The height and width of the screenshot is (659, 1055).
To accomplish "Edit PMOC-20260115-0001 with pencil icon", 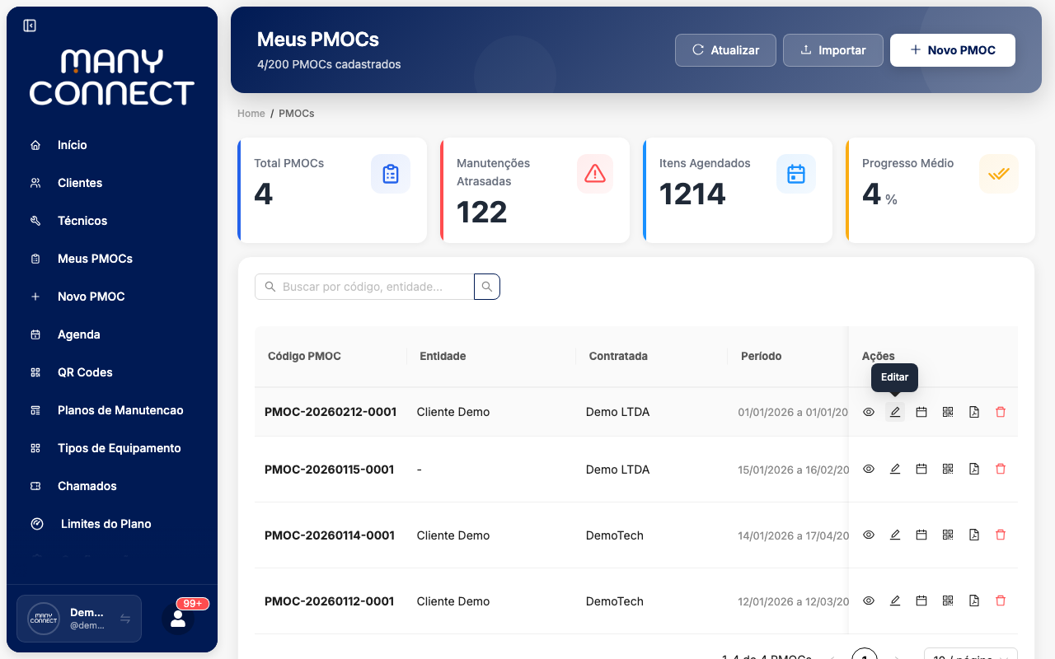I will pyautogui.click(x=895, y=469).
